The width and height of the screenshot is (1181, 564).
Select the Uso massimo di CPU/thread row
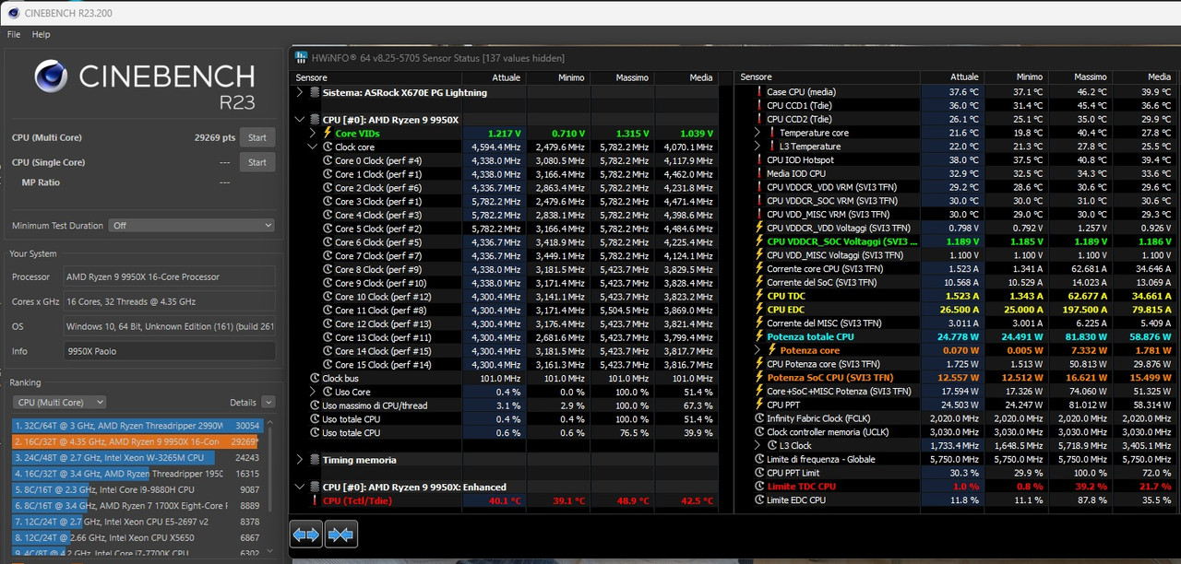[x=505, y=405]
